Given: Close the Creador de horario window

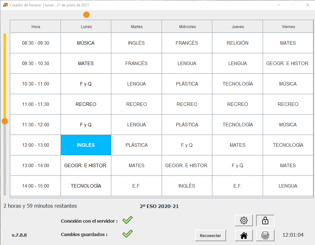Looking at the screenshot, I should click(x=307, y=5).
